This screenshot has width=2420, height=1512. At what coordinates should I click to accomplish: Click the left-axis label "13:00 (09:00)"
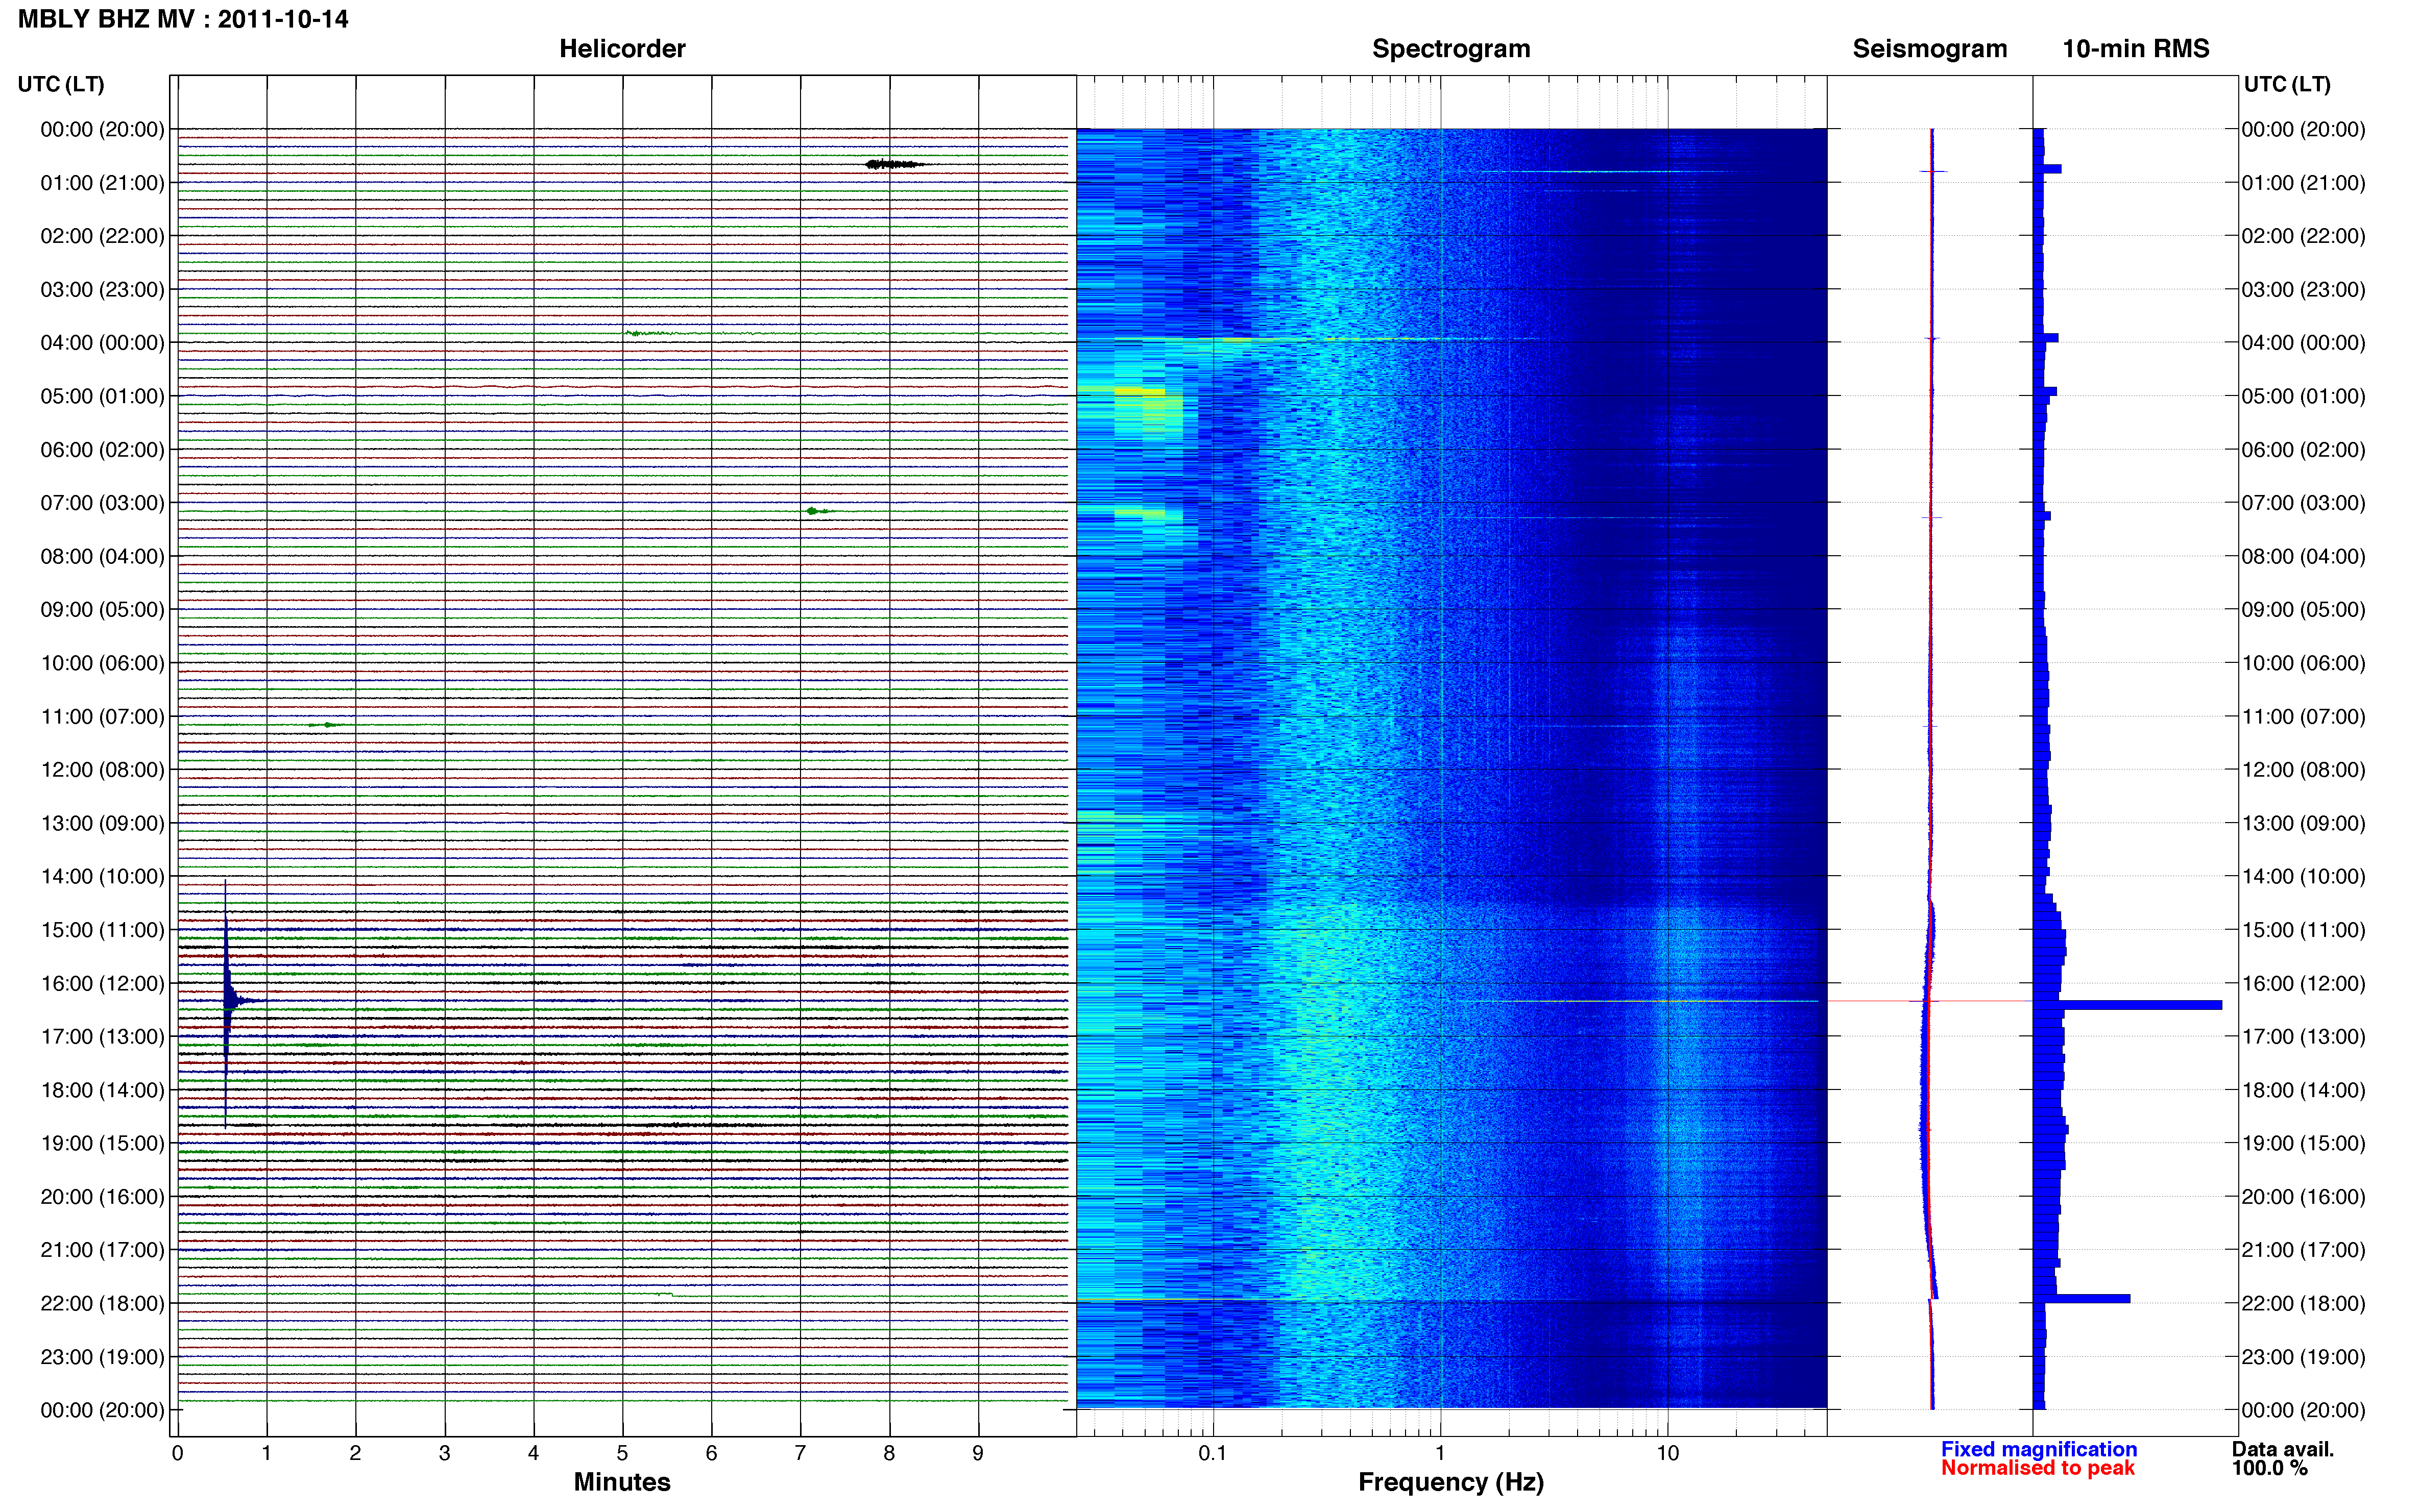[103, 823]
